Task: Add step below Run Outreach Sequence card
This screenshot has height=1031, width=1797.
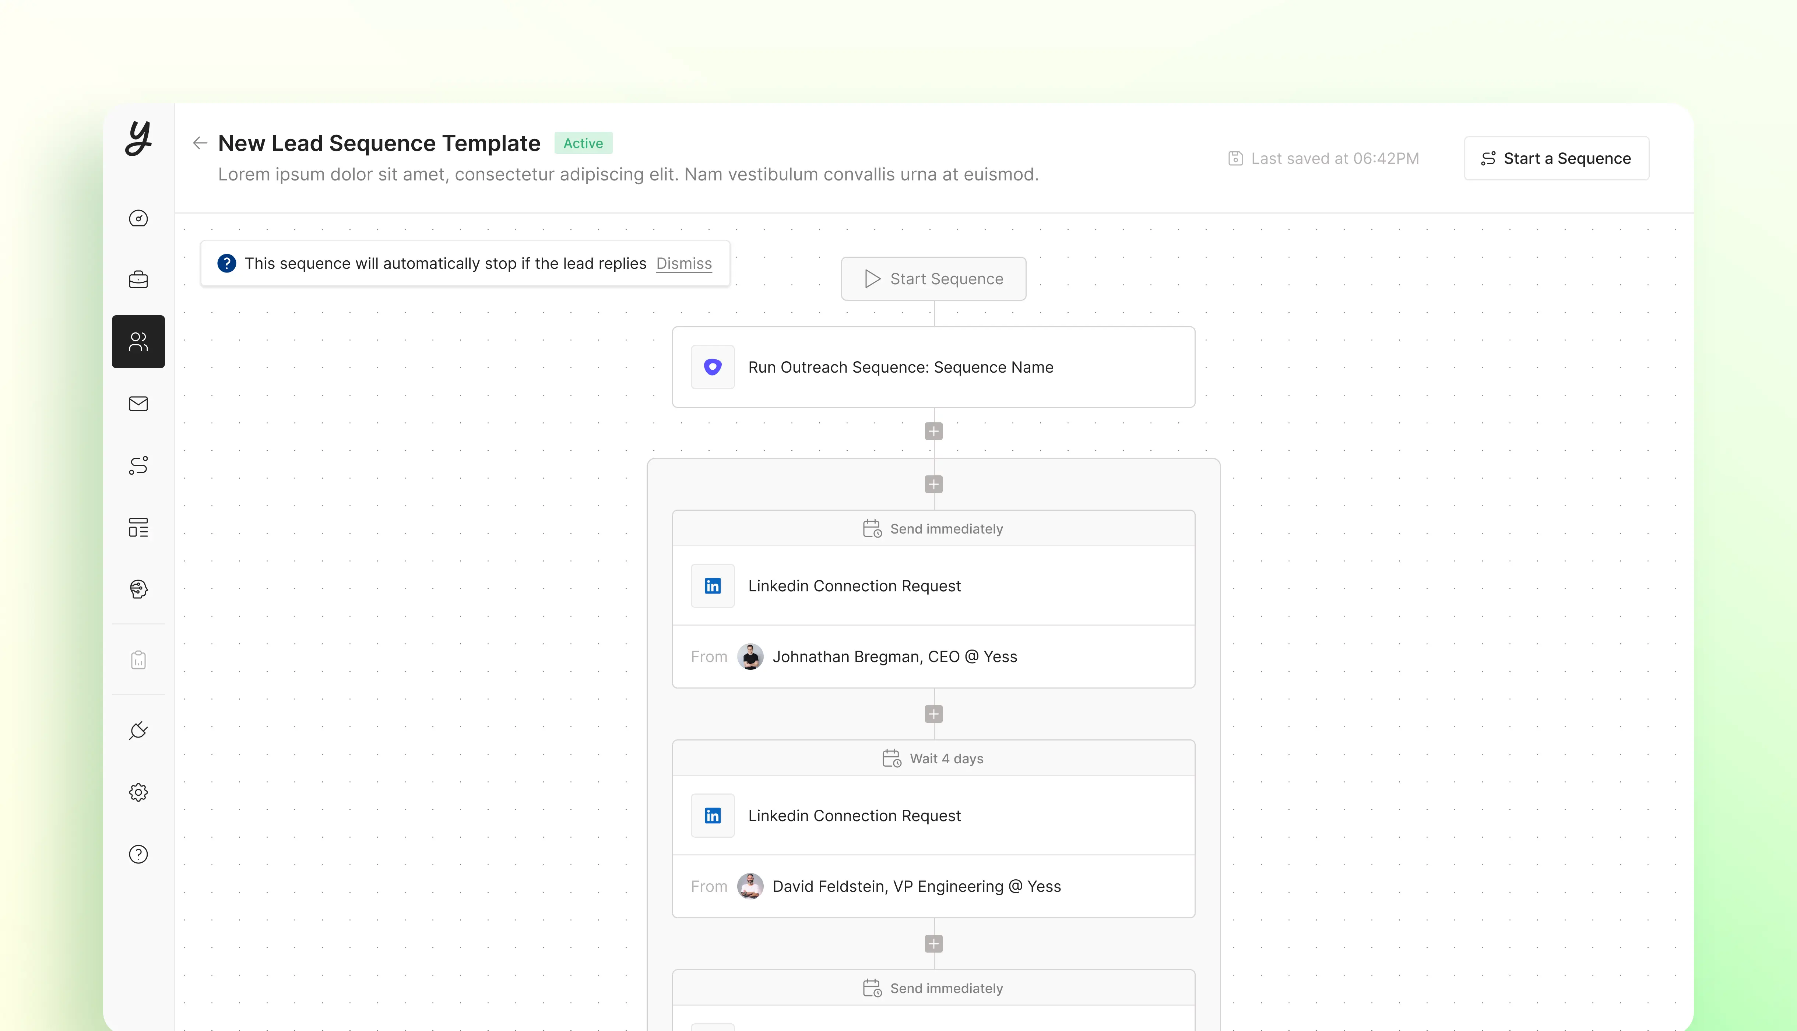Action: (x=934, y=431)
